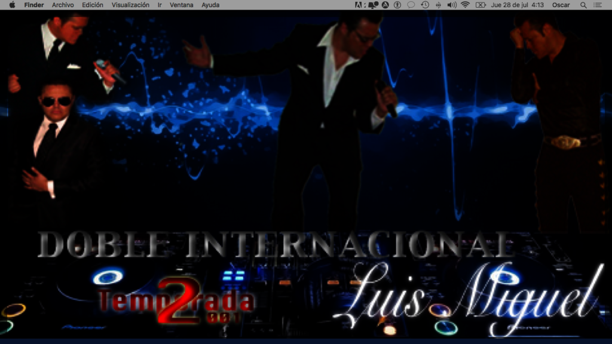
Task: Click the Bluetooth status icon
Action: point(438,5)
